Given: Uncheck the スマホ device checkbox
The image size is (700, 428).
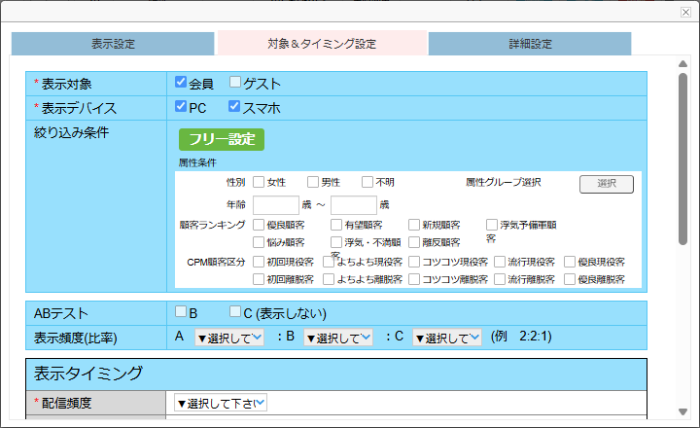Looking at the screenshot, I should coord(234,107).
